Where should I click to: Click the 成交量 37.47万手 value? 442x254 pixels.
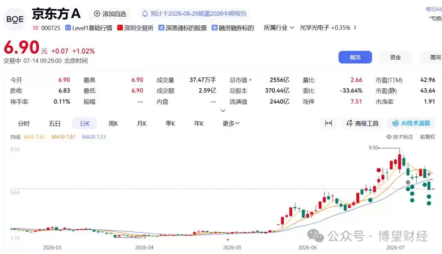point(203,80)
